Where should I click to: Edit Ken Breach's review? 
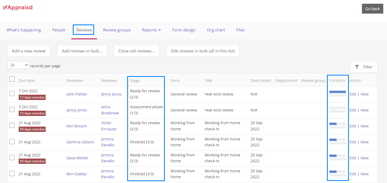click(353, 126)
